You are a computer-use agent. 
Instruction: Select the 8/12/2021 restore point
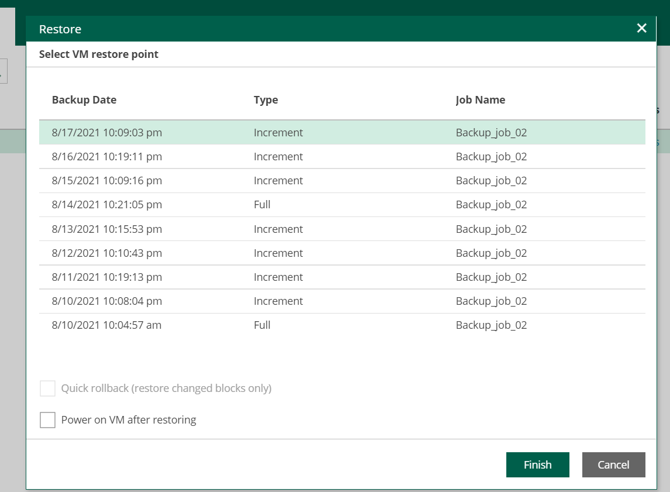[175, 253]
